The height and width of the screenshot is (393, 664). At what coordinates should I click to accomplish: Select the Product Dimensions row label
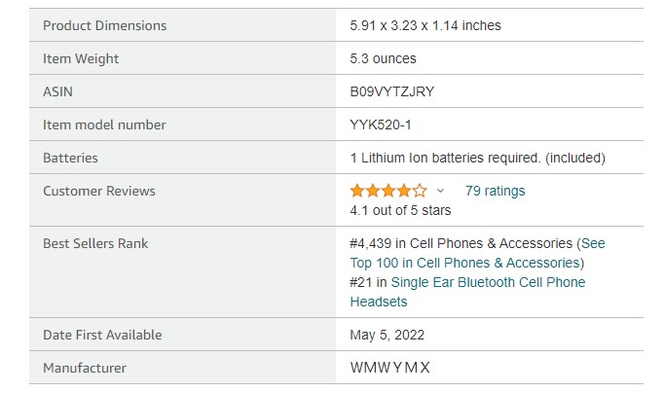click(104, 25)
